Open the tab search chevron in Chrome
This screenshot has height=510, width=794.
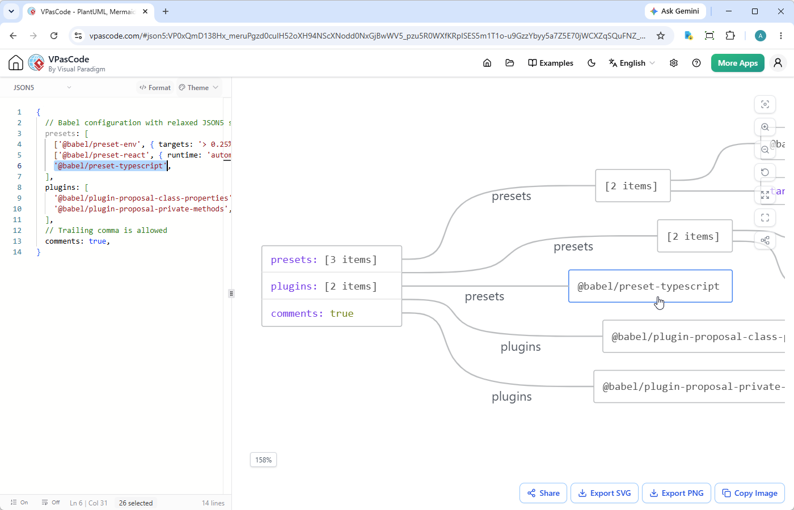11,11
